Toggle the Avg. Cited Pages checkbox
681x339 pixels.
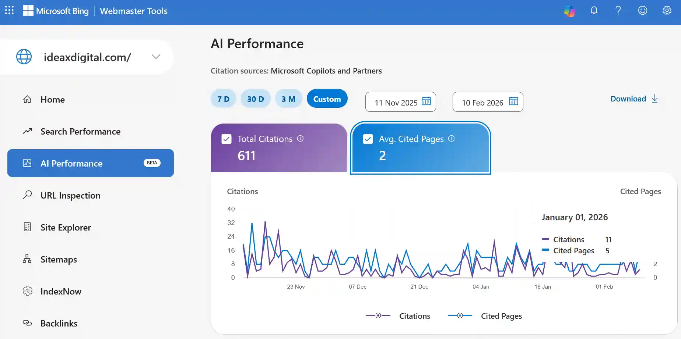point(368,139)
